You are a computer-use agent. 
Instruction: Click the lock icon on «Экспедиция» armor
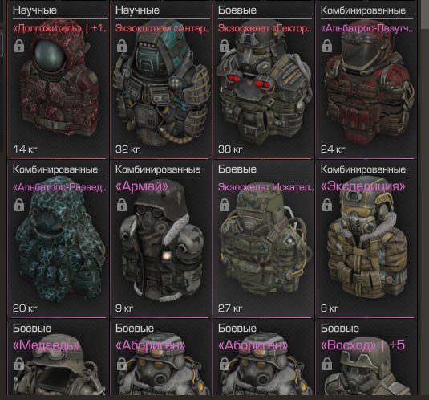(x=327, y=205)
